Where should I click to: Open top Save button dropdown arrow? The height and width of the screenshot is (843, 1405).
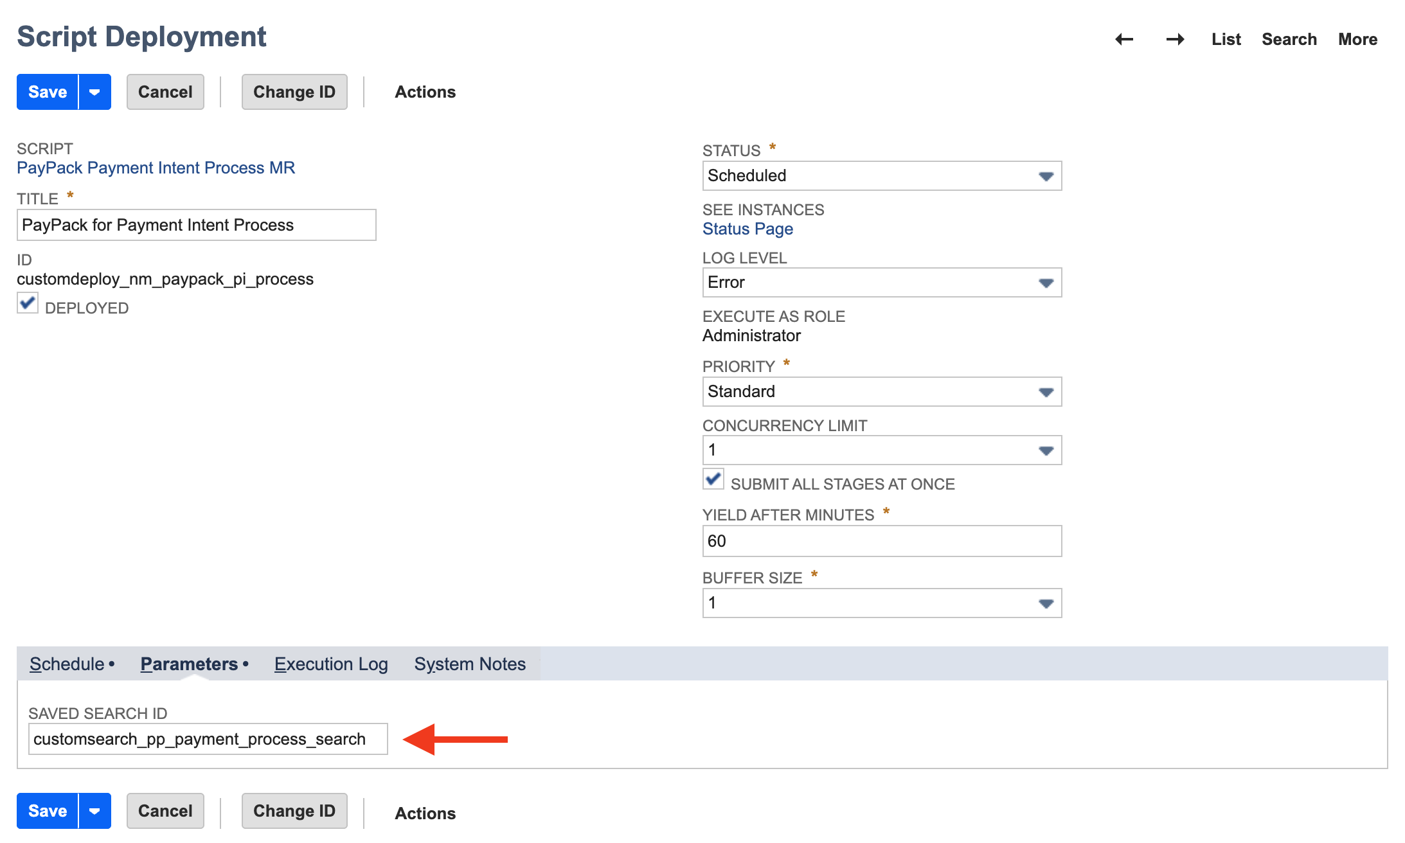tap(94, 92)
